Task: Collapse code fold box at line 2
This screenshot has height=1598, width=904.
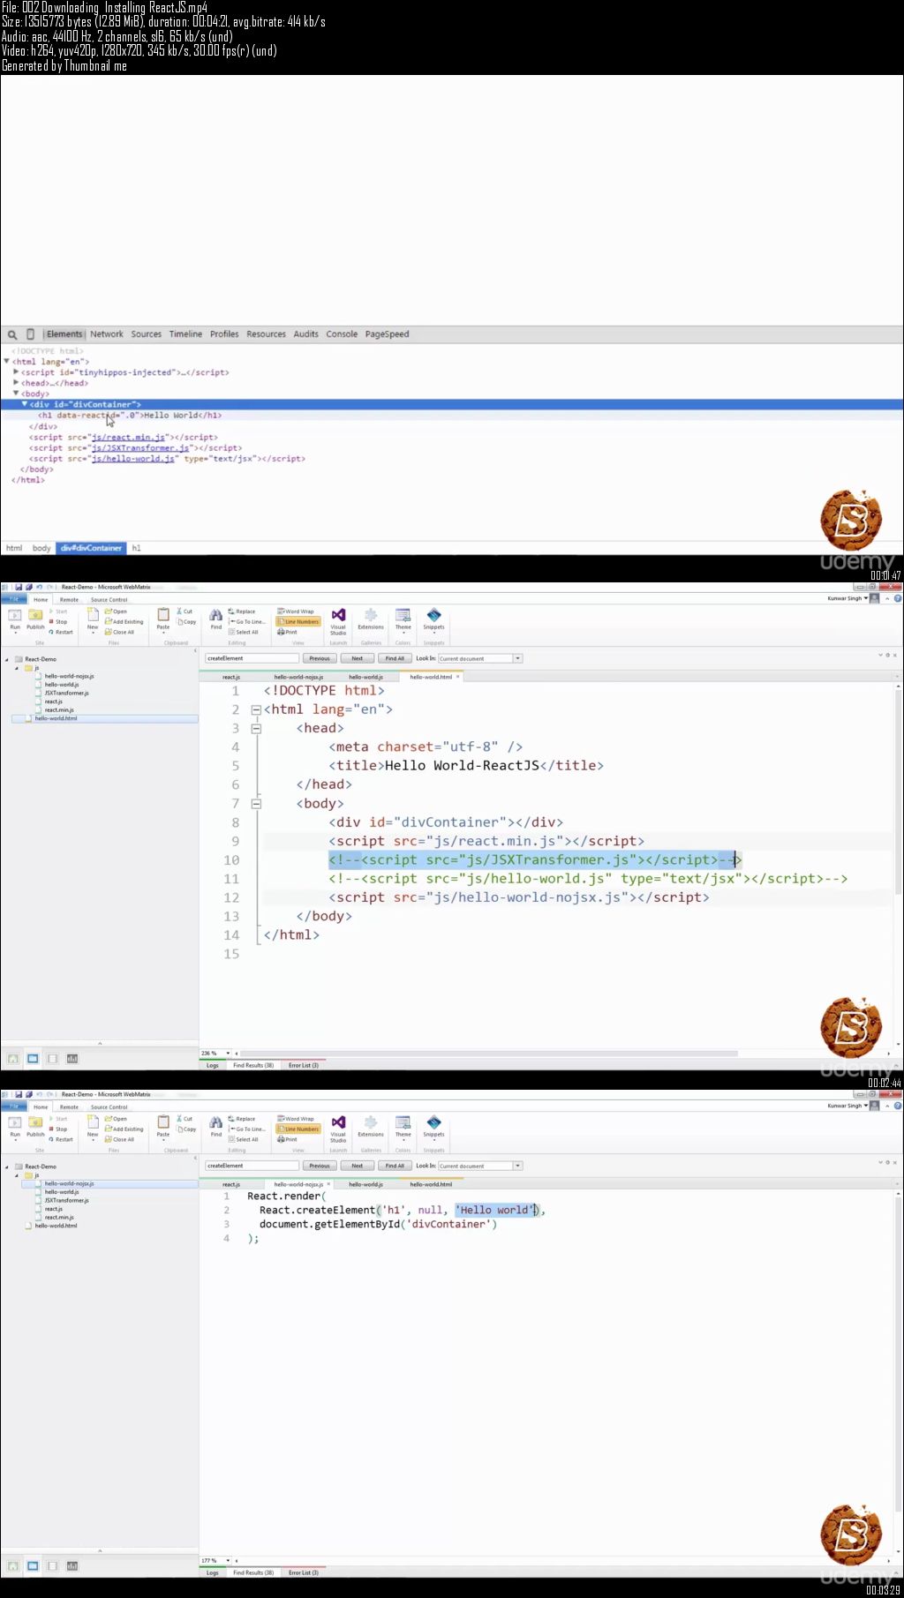Action: (x=256, y=709)
